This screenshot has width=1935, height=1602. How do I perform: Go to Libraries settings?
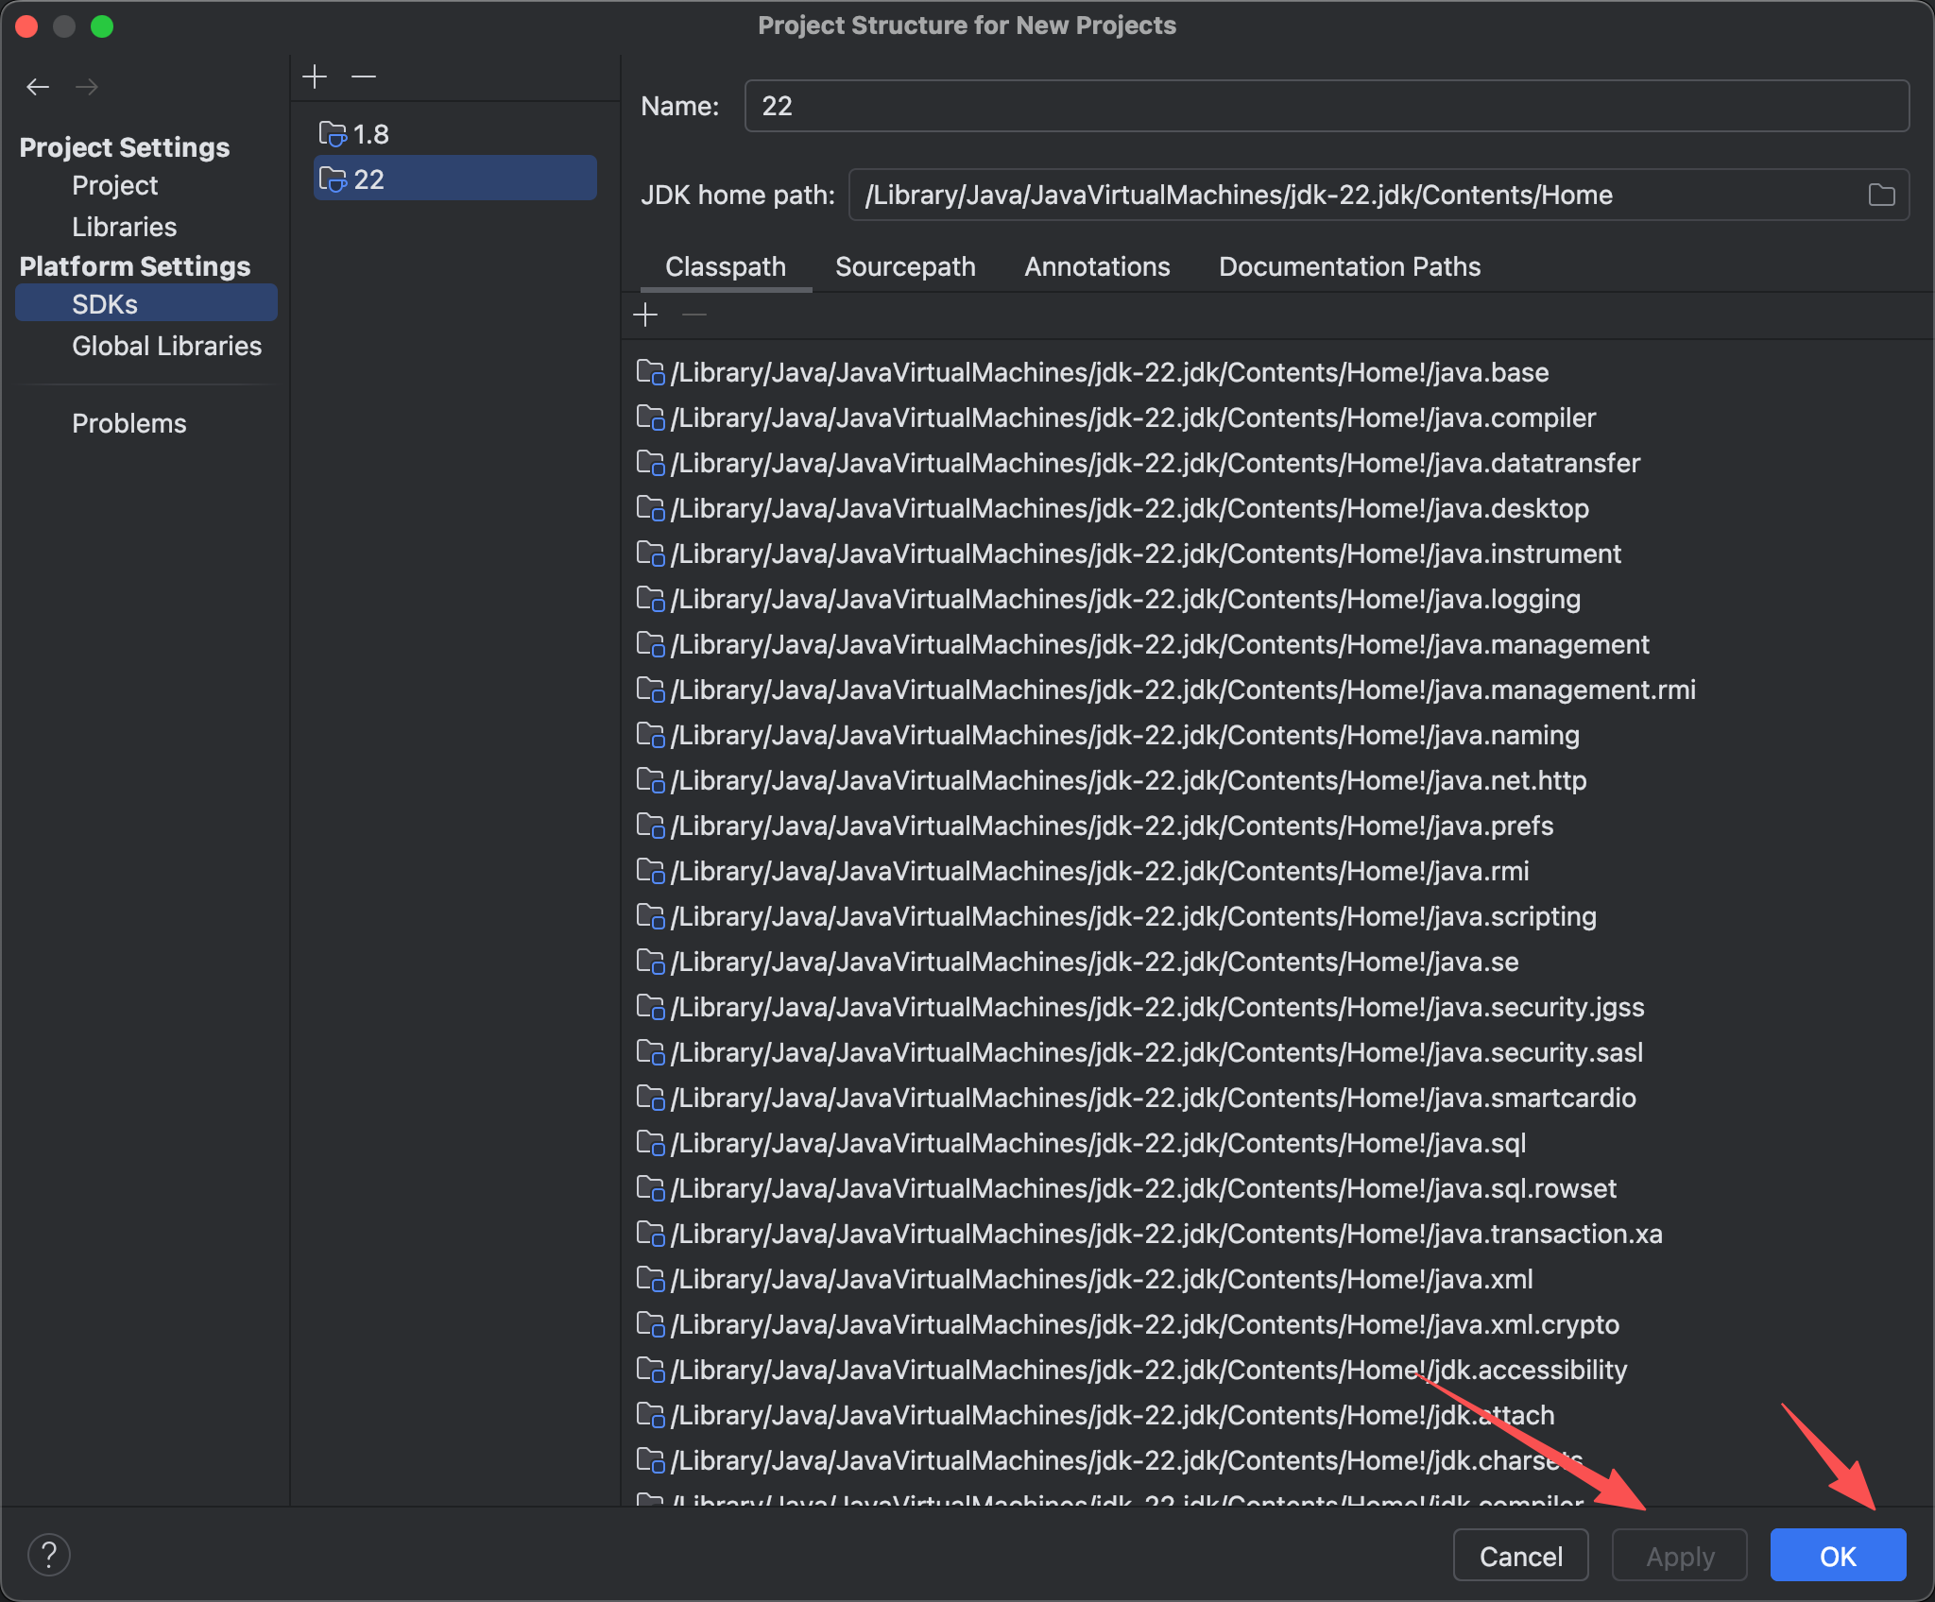click(x=124, y=227)
